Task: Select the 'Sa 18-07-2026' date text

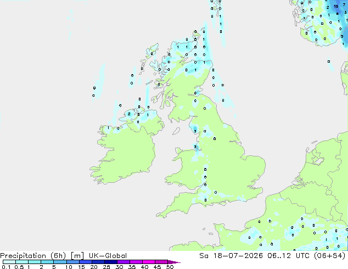Action: click(x=231, y=256)
